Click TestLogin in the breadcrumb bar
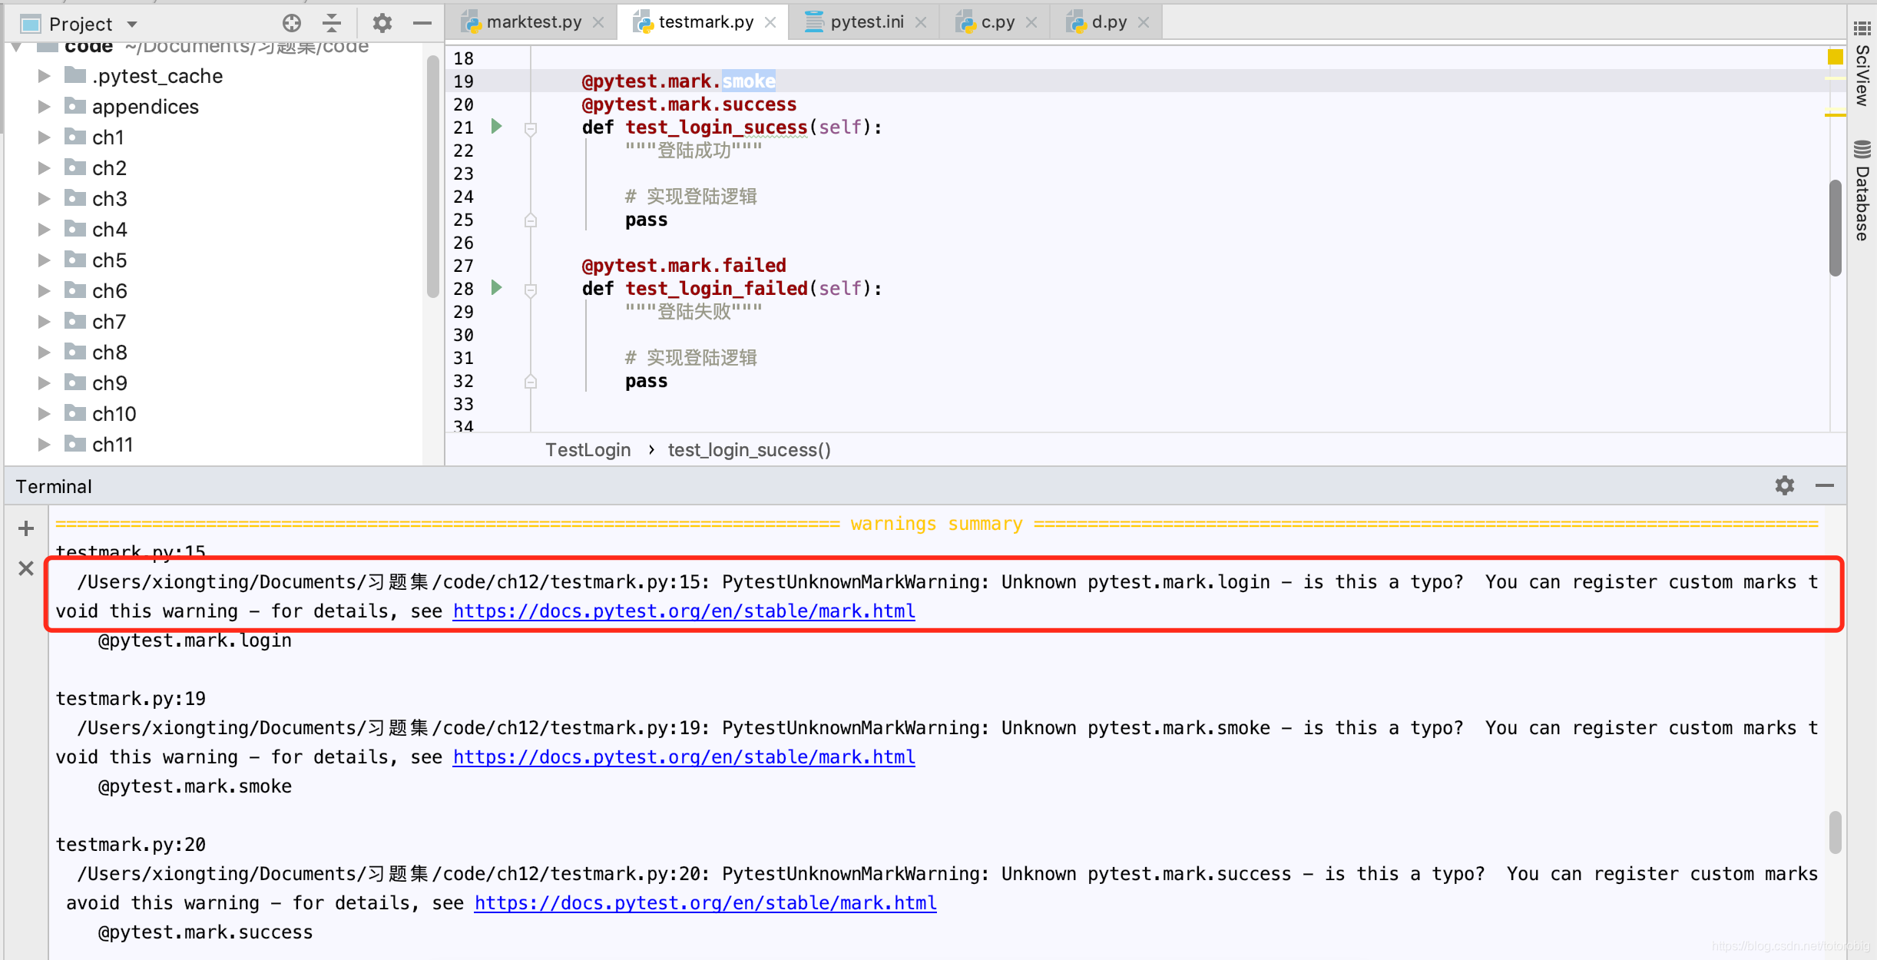The height and width of the screenshot is (960, 1877). (588, 449)
